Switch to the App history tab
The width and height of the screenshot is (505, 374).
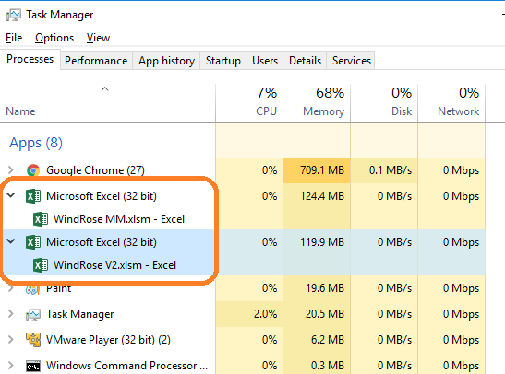(x=166, y=61)
